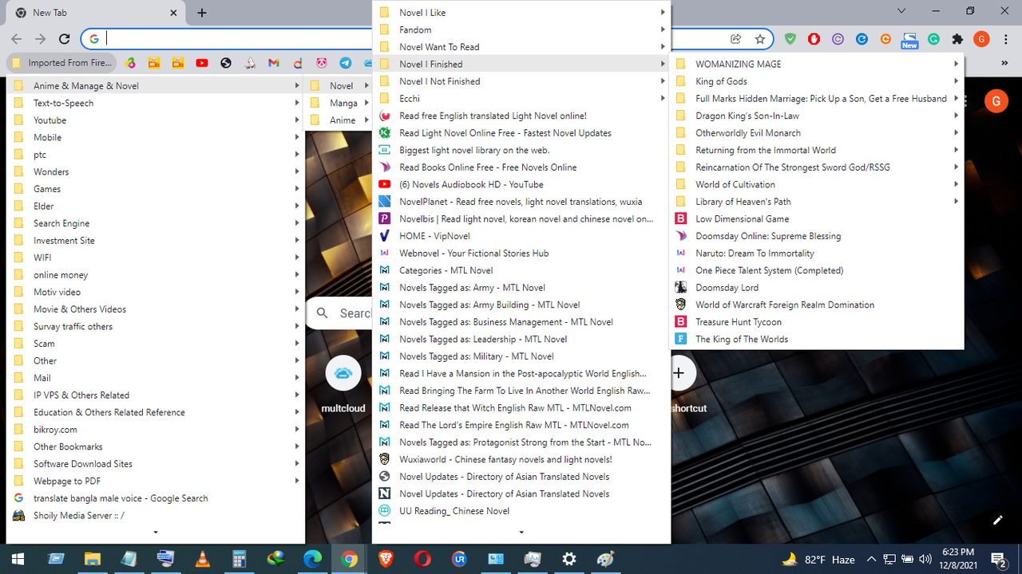This screenshot has width=1022, height=574.
Task: Click the panda face bookmark icon
Action: coord(321,63)
